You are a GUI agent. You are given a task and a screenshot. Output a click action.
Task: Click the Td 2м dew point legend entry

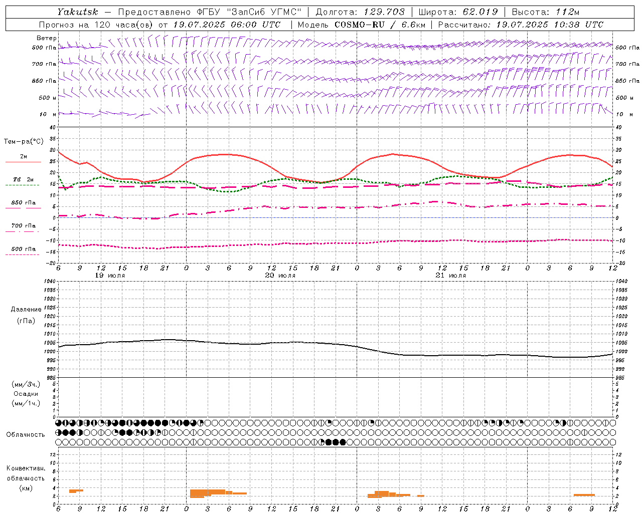(23, 179)
